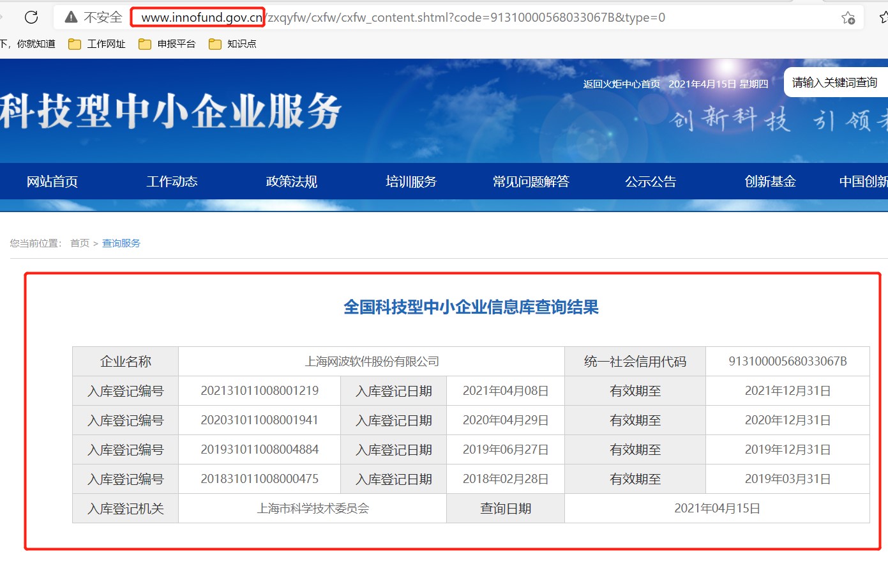Image resolution: width=888 pixels, height=568 pixels.
Task: Click registration date 2019年06月27日
Action: click(506, 450)
